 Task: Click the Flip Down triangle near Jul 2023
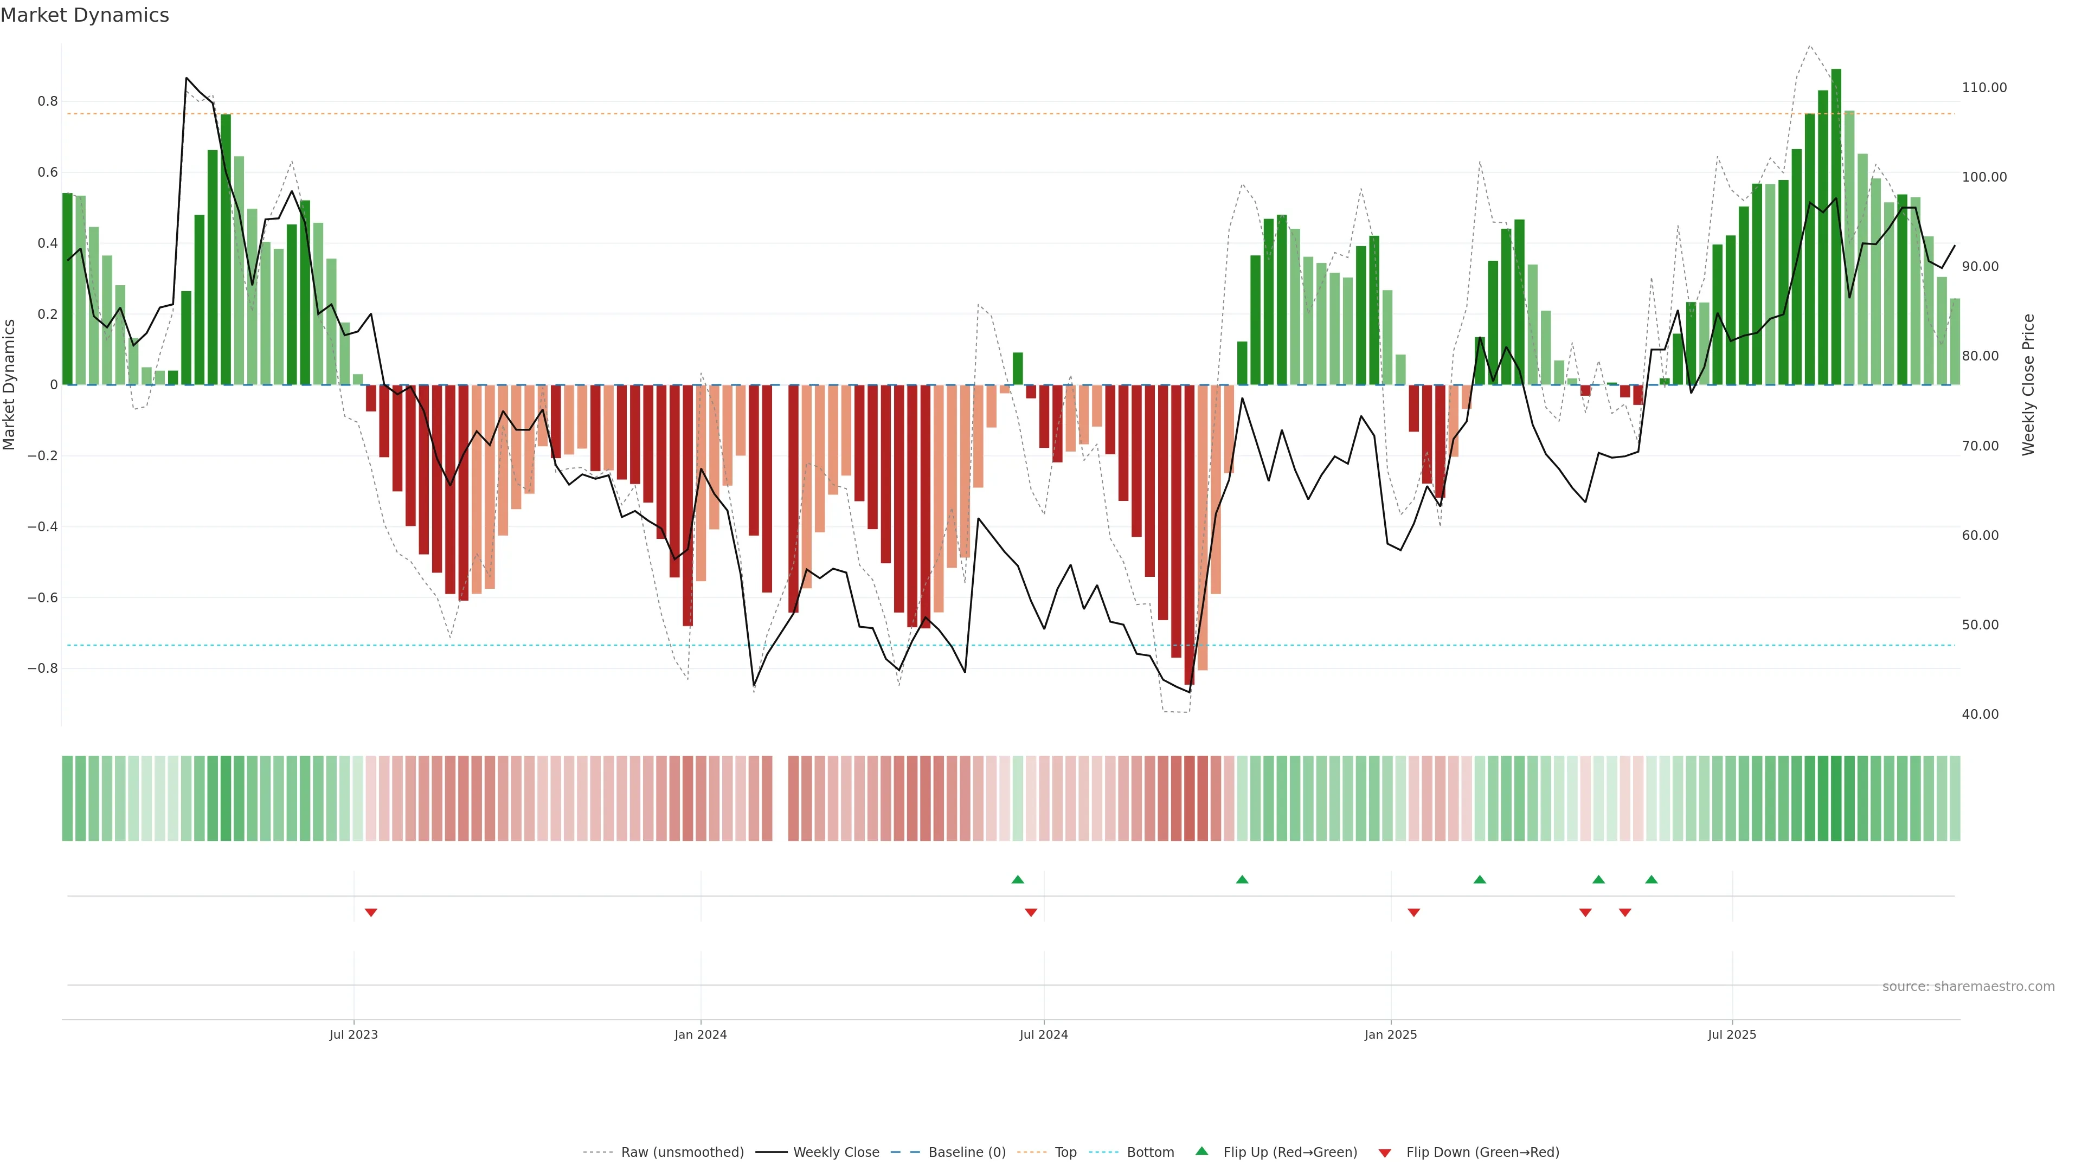(371, 912)
